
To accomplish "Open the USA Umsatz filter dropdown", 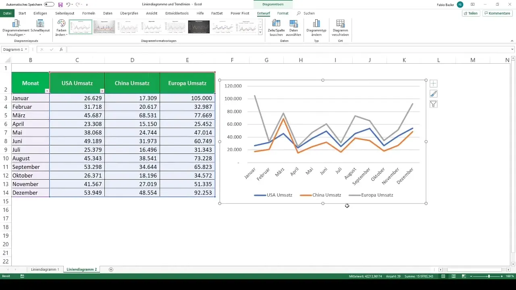I will pyautogui.click(x=102, y=91).
